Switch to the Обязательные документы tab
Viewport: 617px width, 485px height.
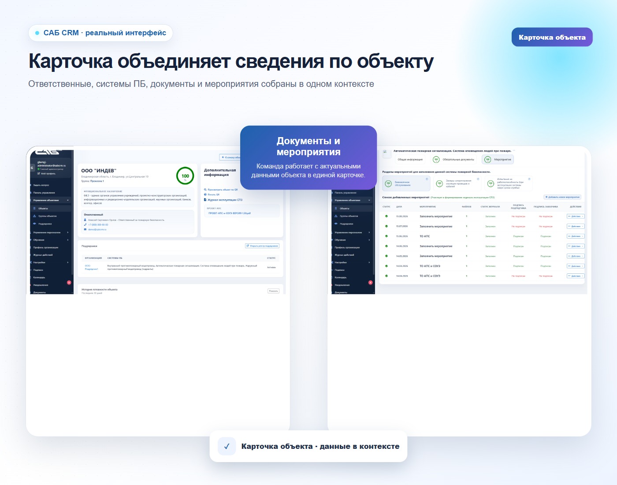click(453, 160)
